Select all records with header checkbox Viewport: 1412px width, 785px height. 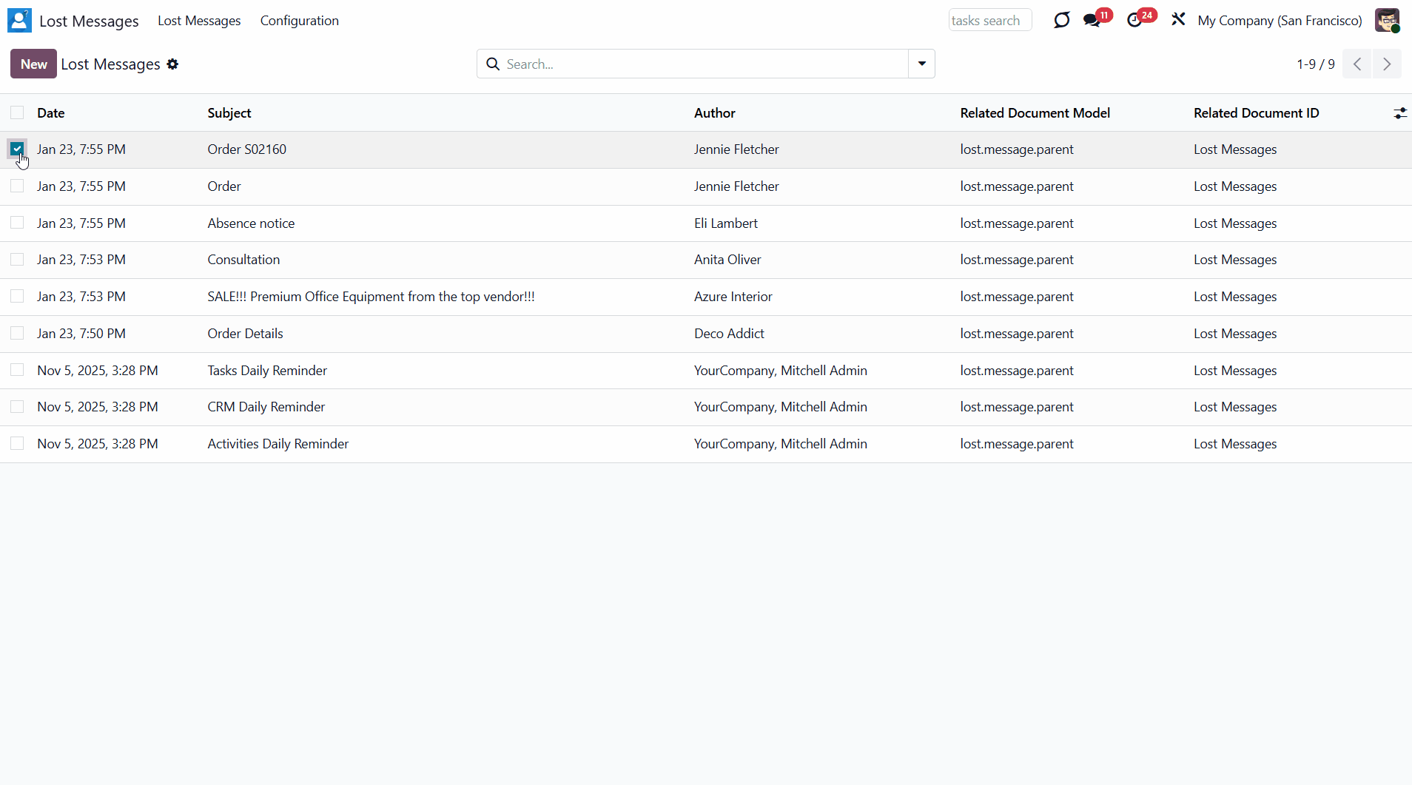(x=17, y=112)
